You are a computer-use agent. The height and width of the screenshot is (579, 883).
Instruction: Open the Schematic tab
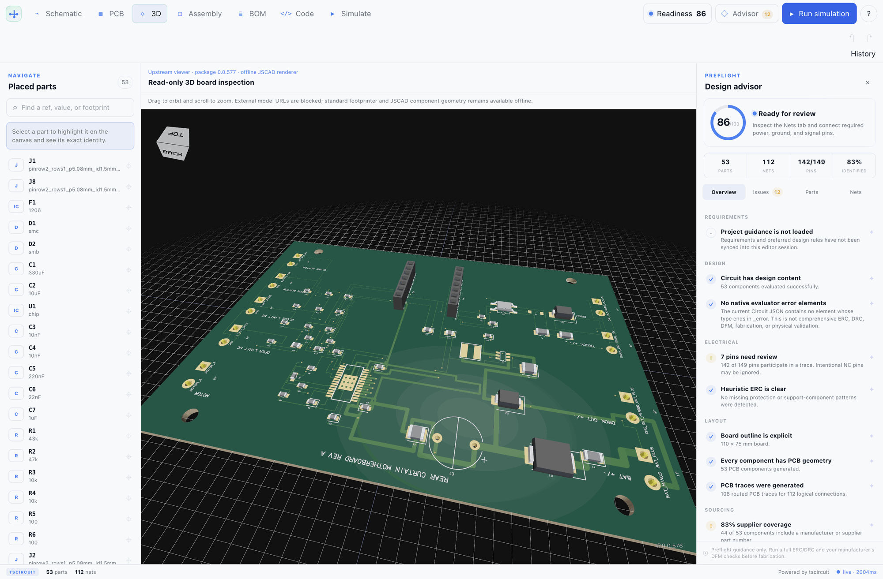(59, 14)
